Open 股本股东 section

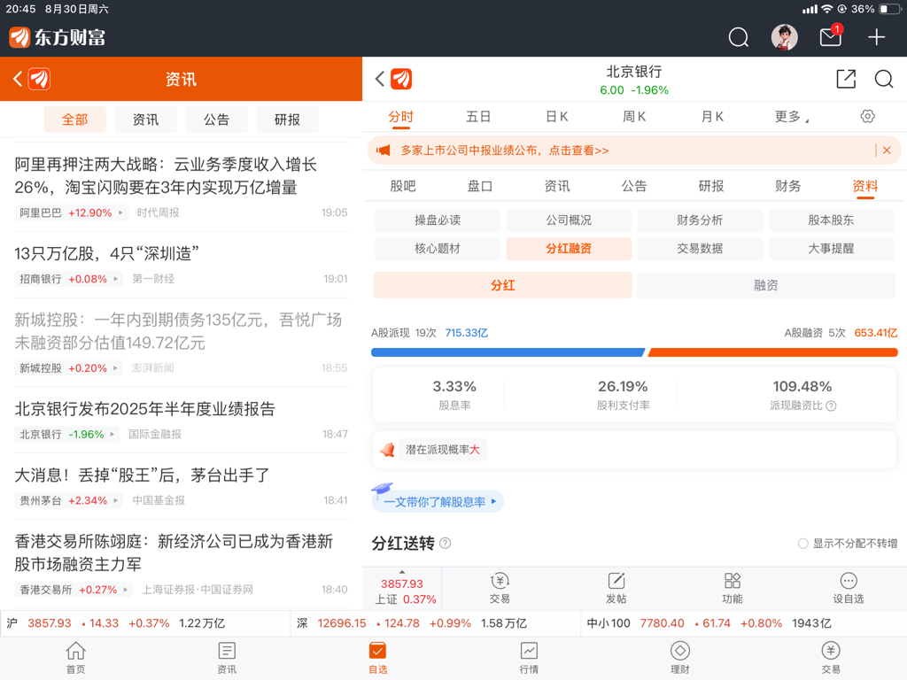[831, 220]
